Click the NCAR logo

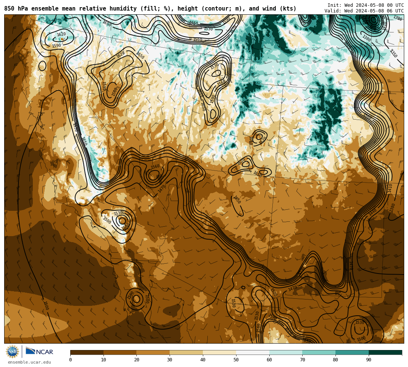(x=39, y=352)
